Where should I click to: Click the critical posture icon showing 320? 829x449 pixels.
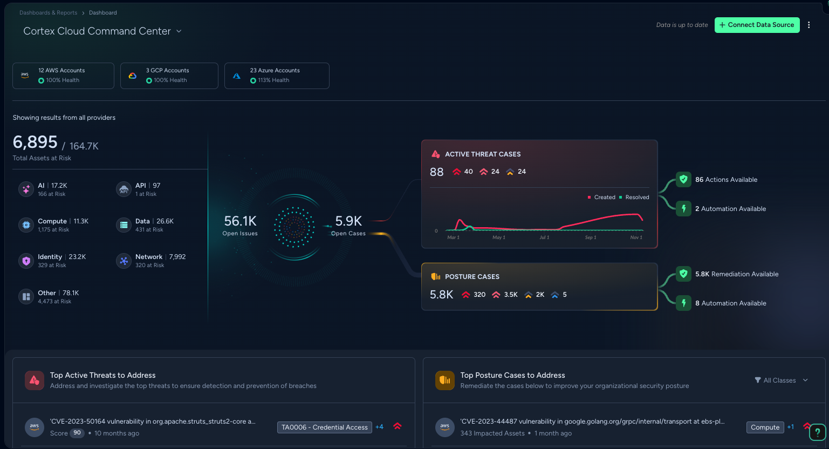[x=466, y=295]
